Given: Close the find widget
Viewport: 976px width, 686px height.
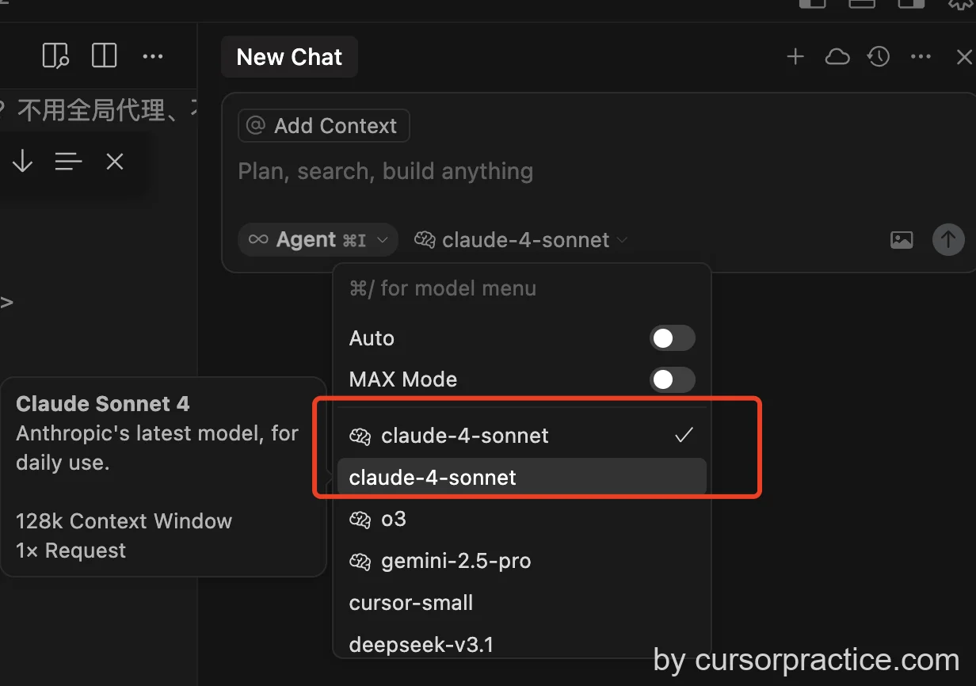Looking at the screenshot, I should [x=115, y=162].
